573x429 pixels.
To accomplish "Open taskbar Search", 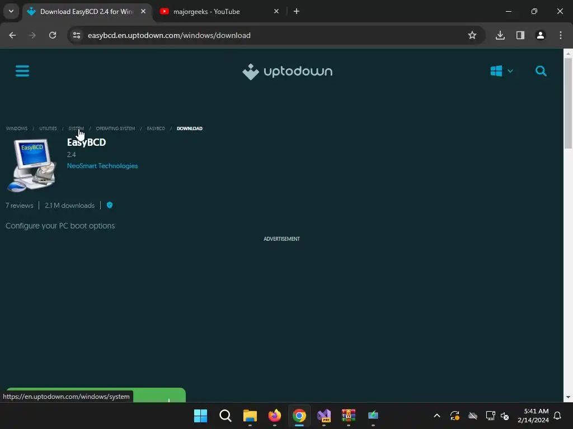I will pyautogui.click(x=225, y=416).
